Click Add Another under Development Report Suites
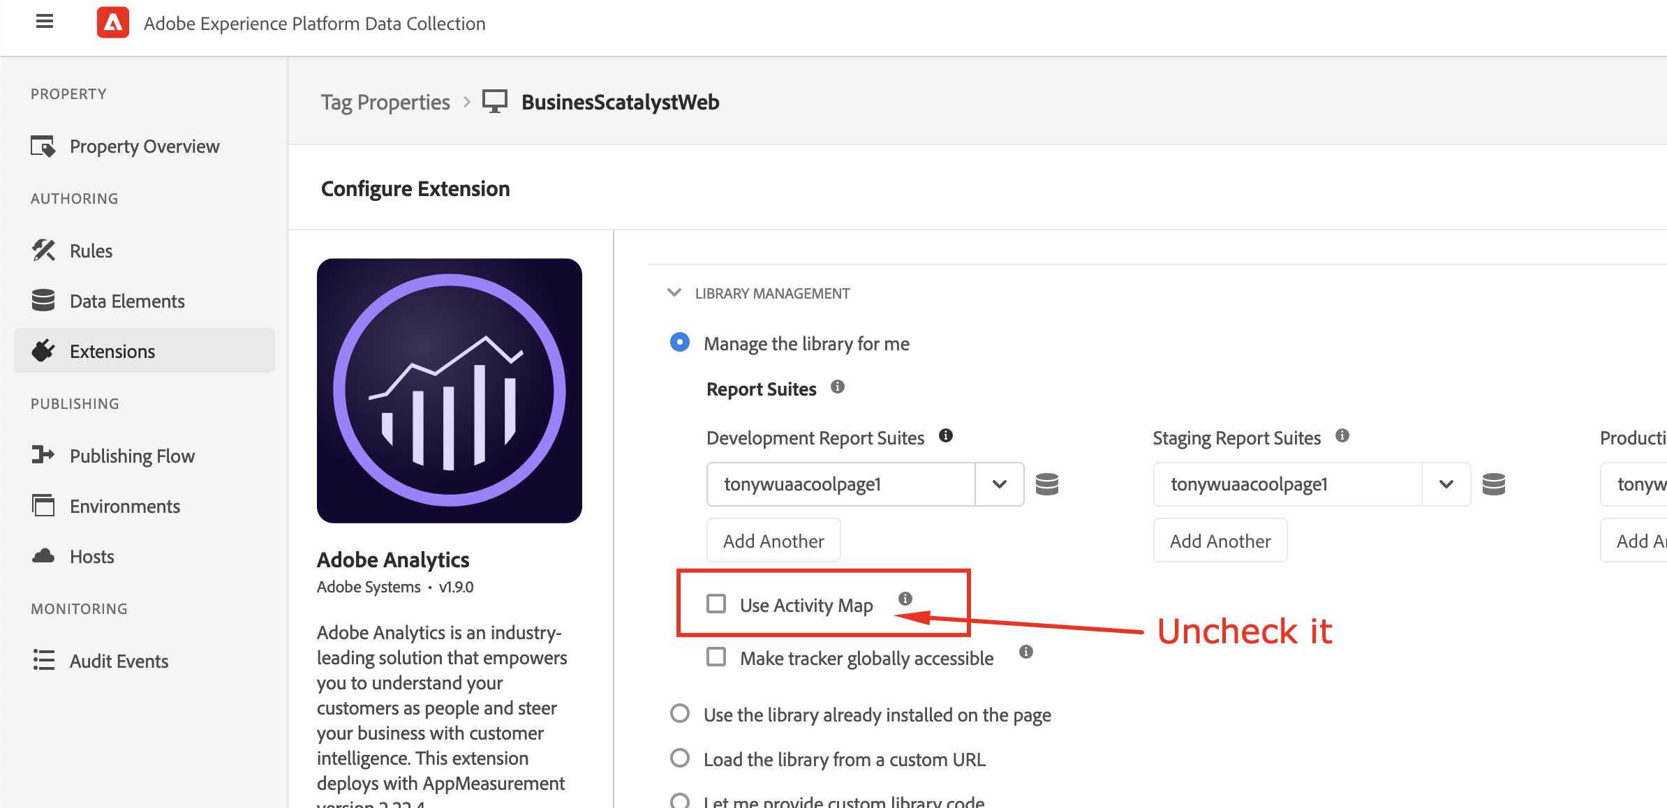This screenshot has width=1667, height=808. tap(773, 540)
